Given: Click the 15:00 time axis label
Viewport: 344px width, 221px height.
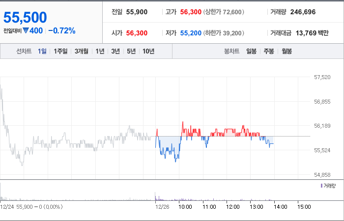Looking at the screenshot, I should coord(304,207).
